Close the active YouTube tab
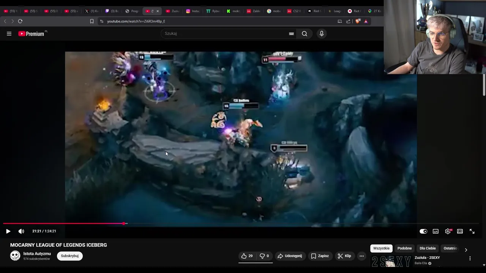Screen dimensions: 486x273 coord(158,11)
